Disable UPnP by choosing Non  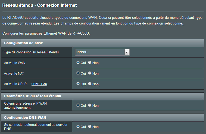(90, 84)
